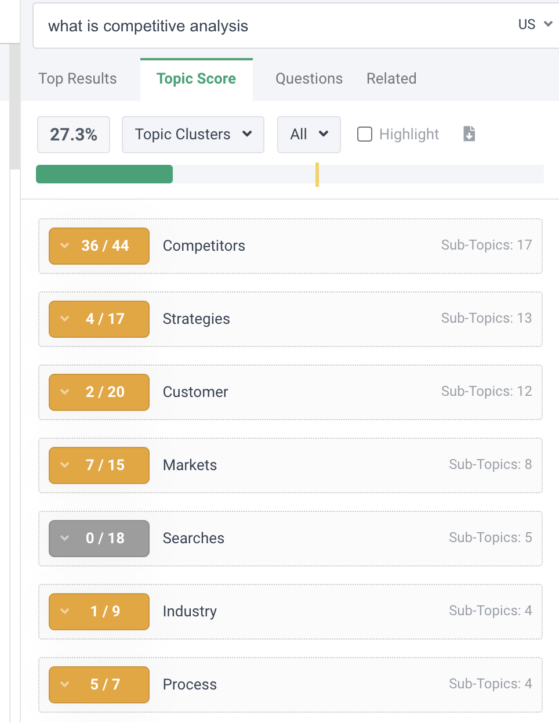
Task: Open the Topic Clusters dropdown
Action: 193,135
